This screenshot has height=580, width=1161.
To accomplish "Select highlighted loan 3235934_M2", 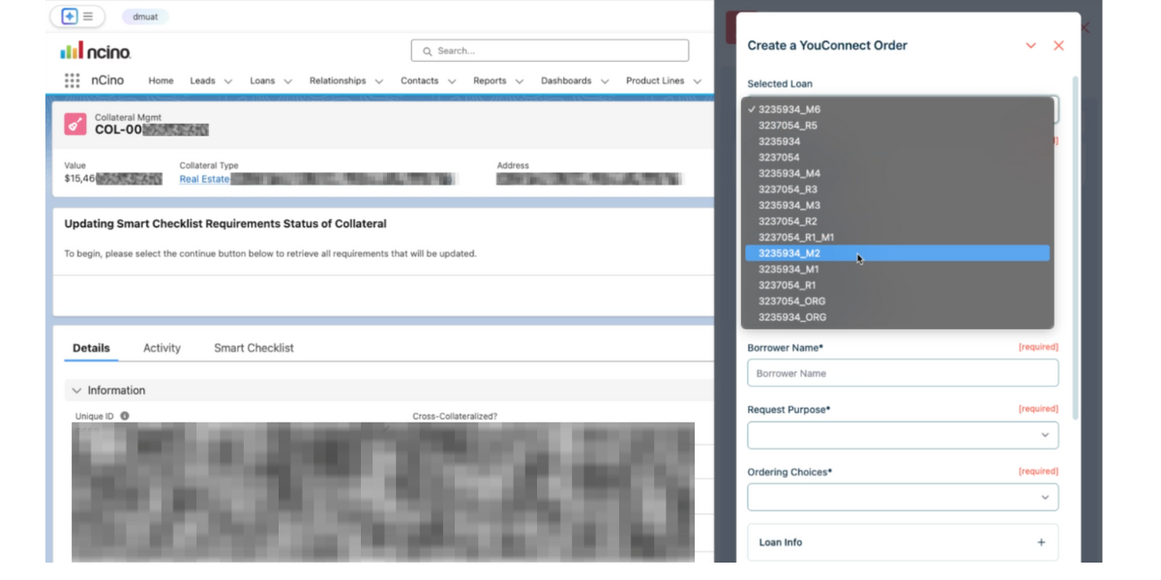I will point(898,253).
